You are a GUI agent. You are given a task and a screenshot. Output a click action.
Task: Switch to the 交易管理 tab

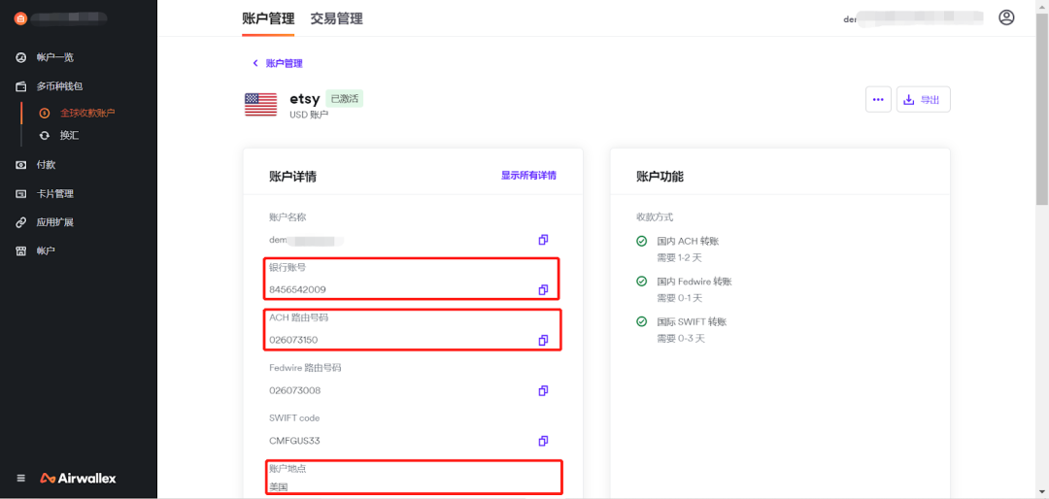336,18
